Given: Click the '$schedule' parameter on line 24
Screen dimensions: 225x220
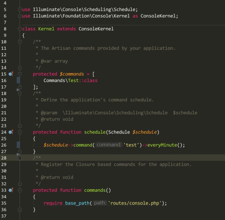Looking at the screenshot, I should click(145, 132).
